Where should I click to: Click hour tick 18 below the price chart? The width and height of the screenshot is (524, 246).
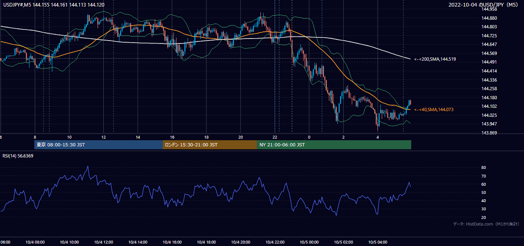[x=207, y=137]
